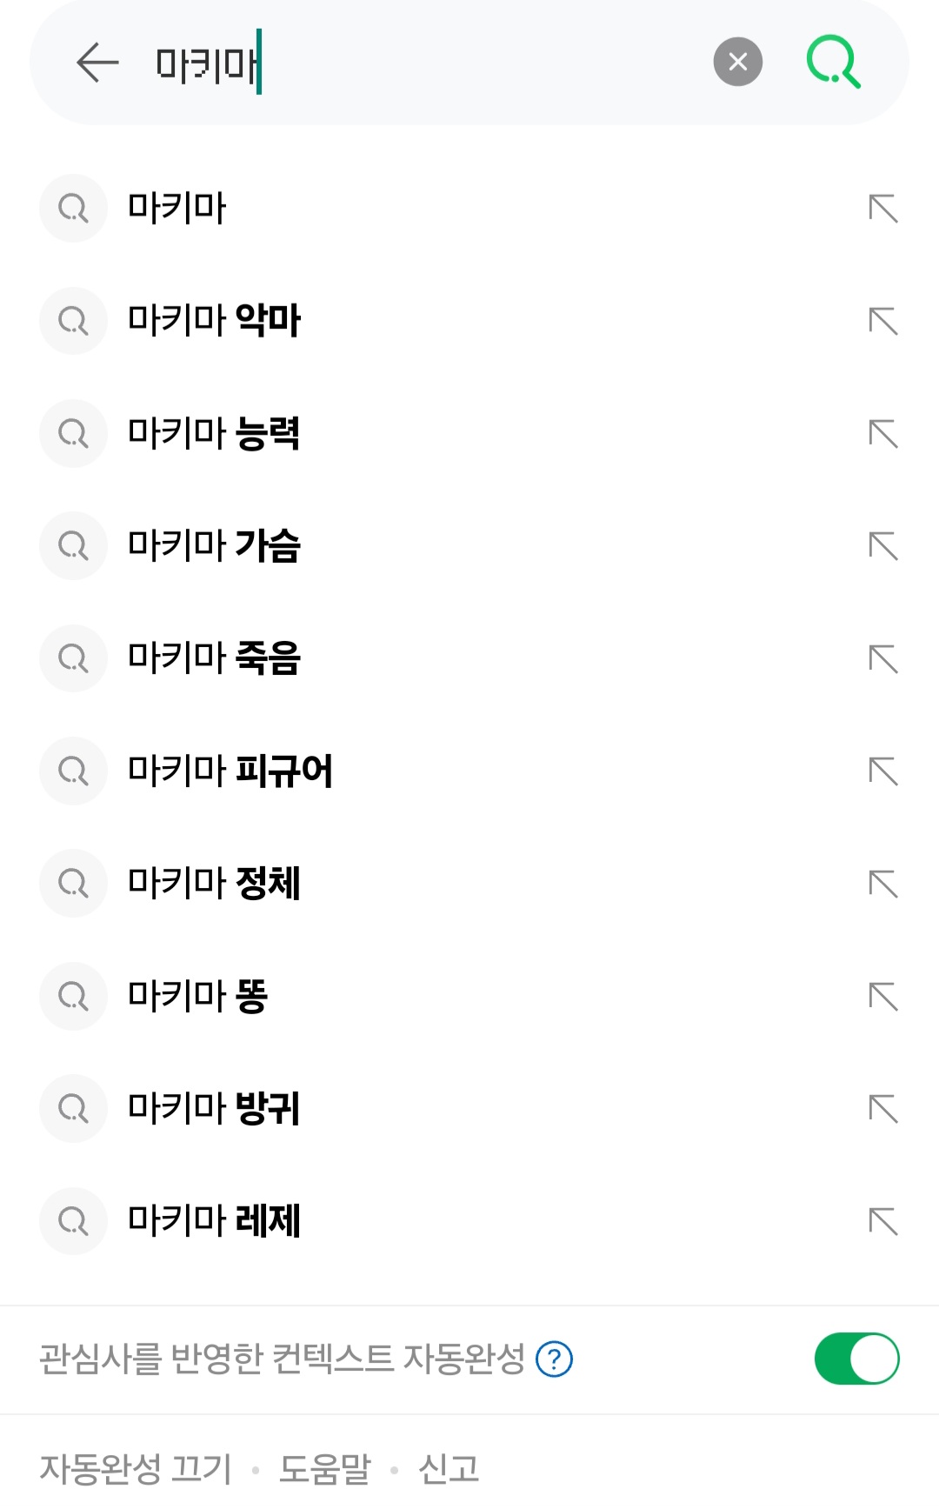Image resolution: width=939 pixels, height=1509 pixels.
Task: Open the context autocomplete help question mark
Action: pos(554,1359)
